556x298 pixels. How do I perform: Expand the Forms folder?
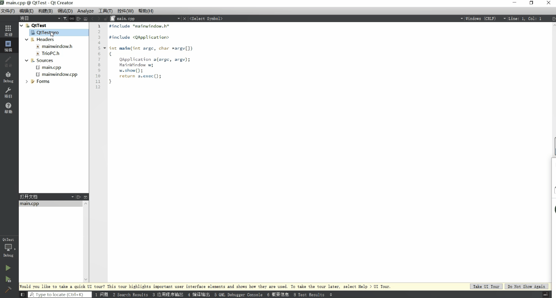pyautogui.click(x=27, y=81)
